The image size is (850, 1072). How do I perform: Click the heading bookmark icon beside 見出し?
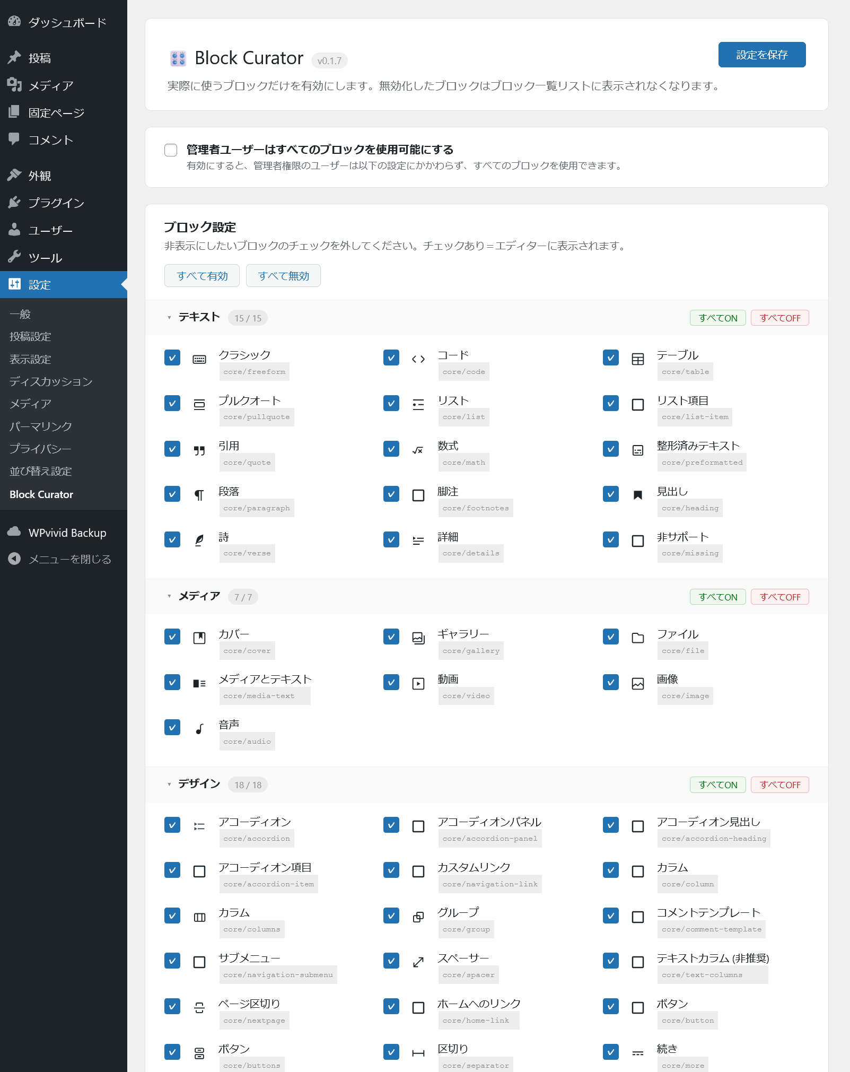click(x=638, y=494)
